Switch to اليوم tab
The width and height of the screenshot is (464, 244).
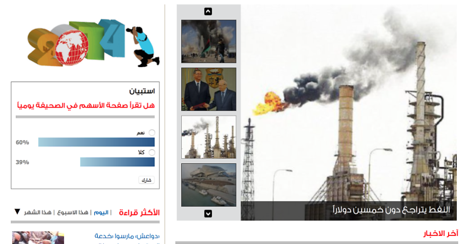pyautogui.click(x=101, y=213)
